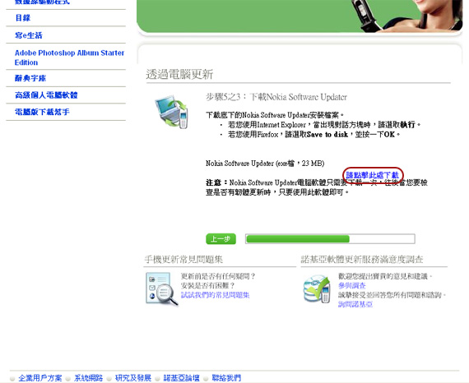Open 聯絡我們 footer link
469x383 pixels.
click(x=226, y=378)
